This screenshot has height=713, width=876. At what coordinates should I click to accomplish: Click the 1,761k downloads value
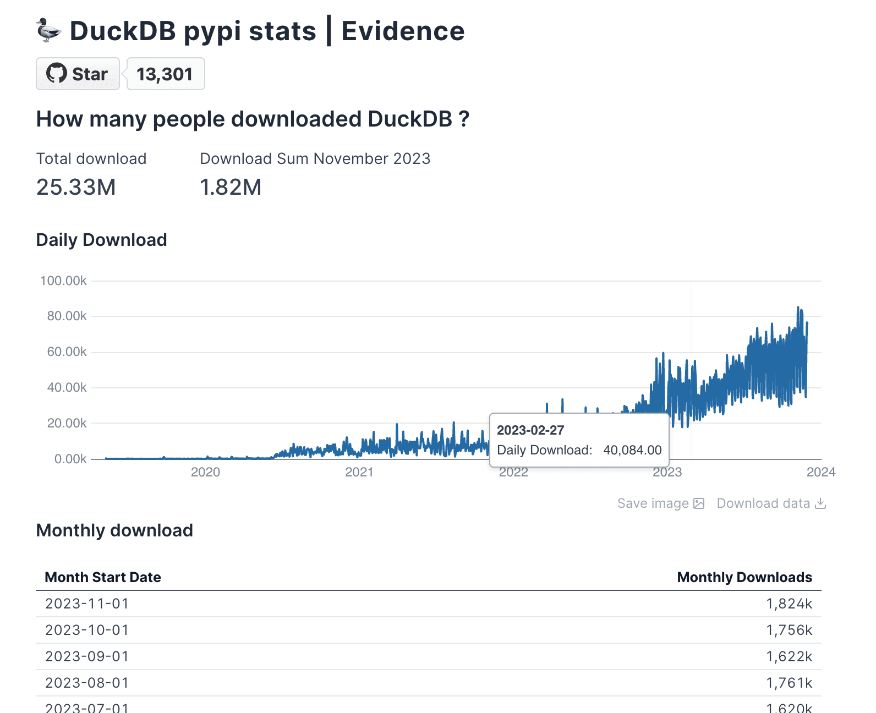(789, 683)
